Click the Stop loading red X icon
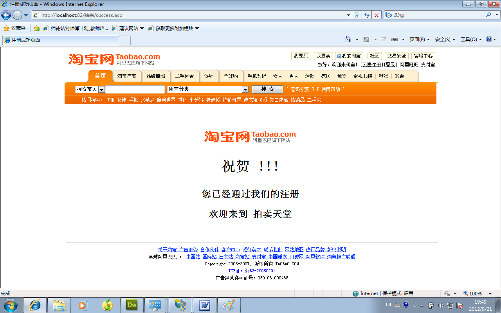The width and height of the screenshot is (501, 313). (377, 15)
